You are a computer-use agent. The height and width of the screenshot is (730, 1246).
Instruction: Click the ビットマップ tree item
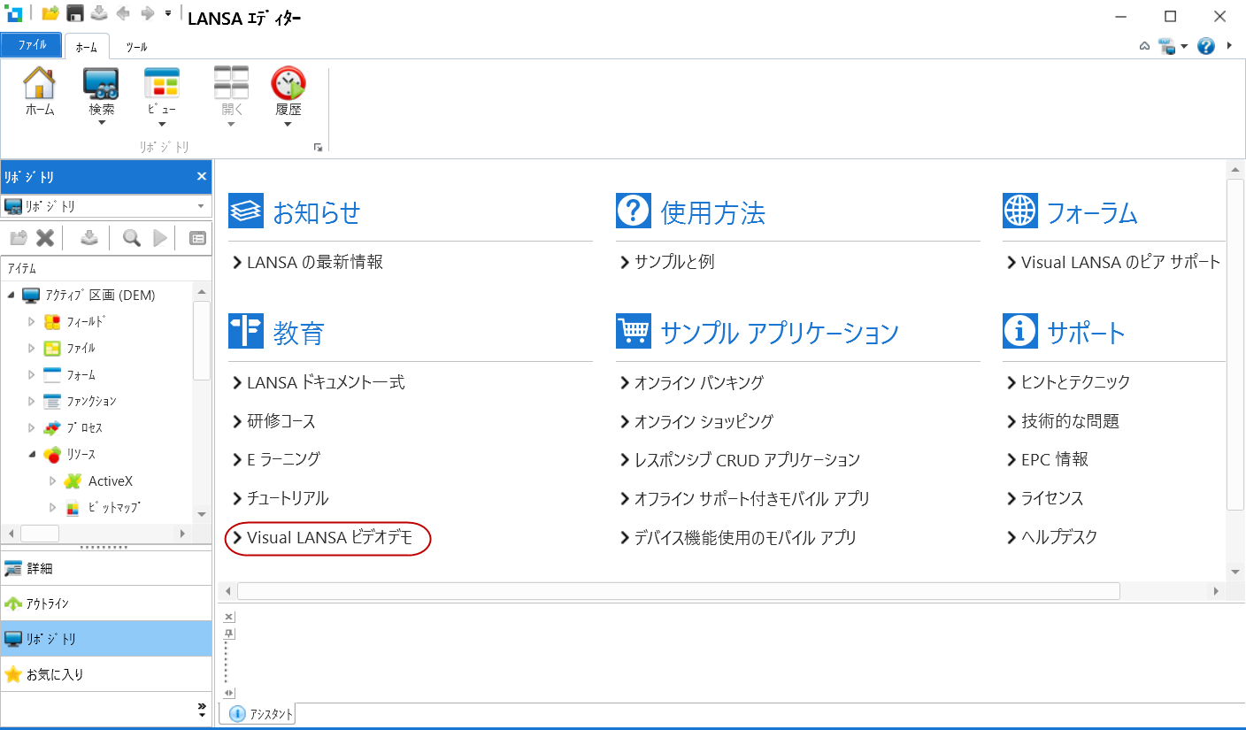pyautogui.click(x=115, y=508)
